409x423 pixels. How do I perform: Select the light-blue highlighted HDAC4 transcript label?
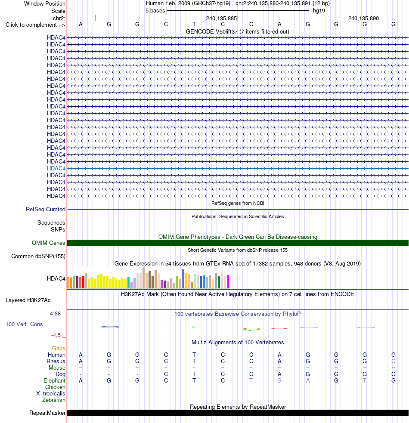coord(56,168)
